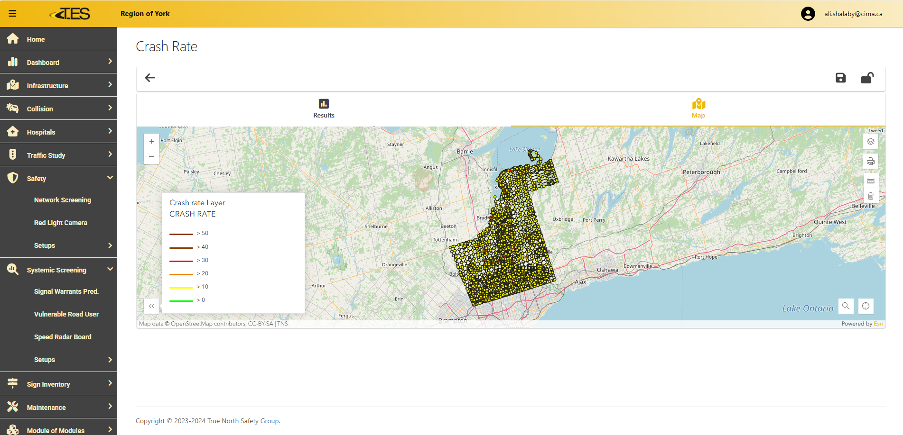
Task: Expand the Collision menu chevron
Action: pyautogui.click(x=110, y=108)
